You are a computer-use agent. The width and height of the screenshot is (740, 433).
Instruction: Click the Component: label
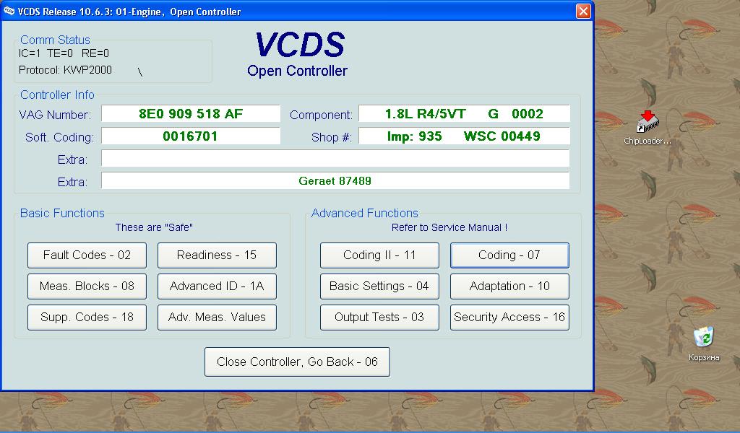point(321,115)
